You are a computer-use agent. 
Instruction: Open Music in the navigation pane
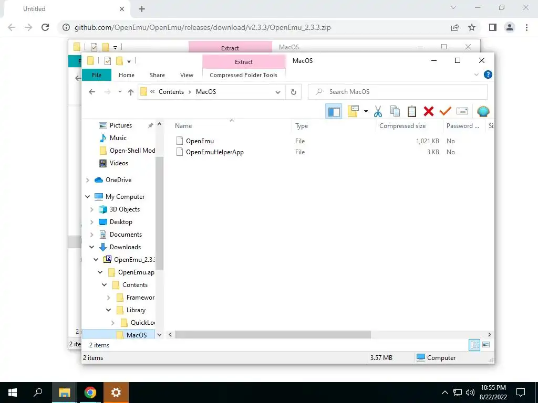tap(118, 138)
